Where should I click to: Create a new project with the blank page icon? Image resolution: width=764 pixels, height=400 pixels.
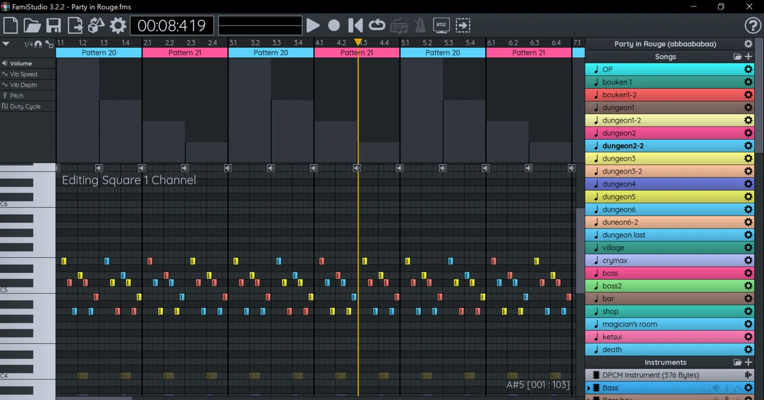click(x=11, y=25)
